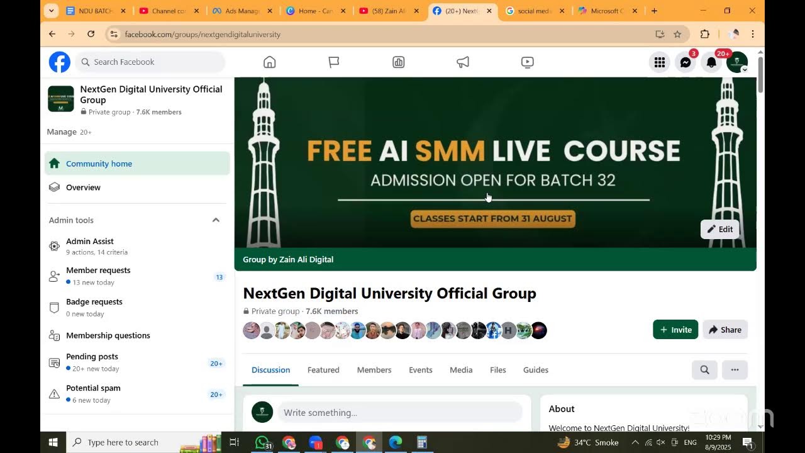The height and width of the screenshot is (453, 805).
Task: Click the browser address bar URL
Action: point(203,34)
